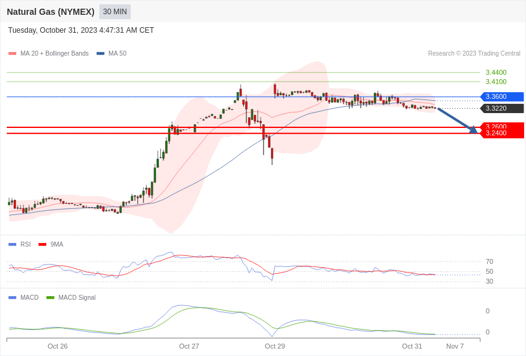Click the Nov 7 date axis label
This screenshot has width=526, height=356.
455,346
